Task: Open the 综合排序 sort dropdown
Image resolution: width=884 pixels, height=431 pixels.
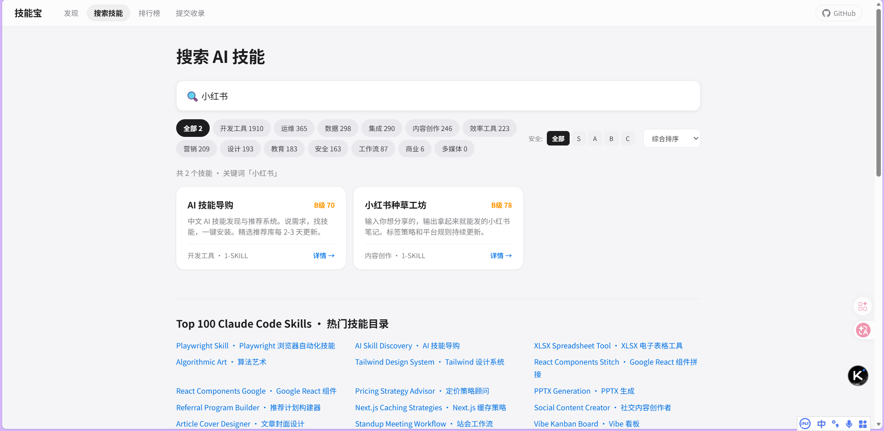Action: pyautogui.click(x=672, y=138)
